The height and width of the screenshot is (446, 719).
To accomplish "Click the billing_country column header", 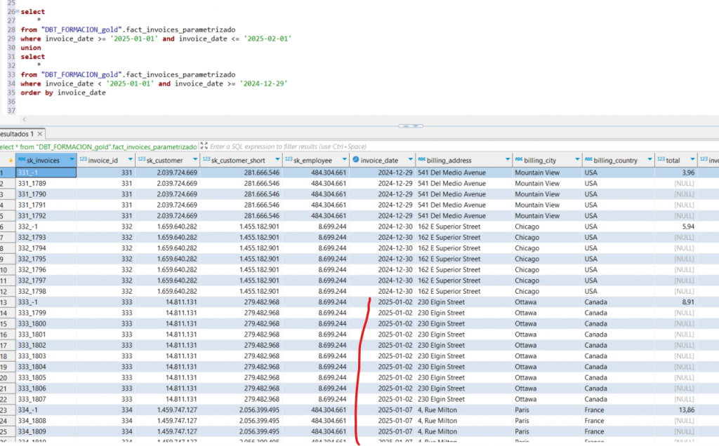I will [616, 161].
